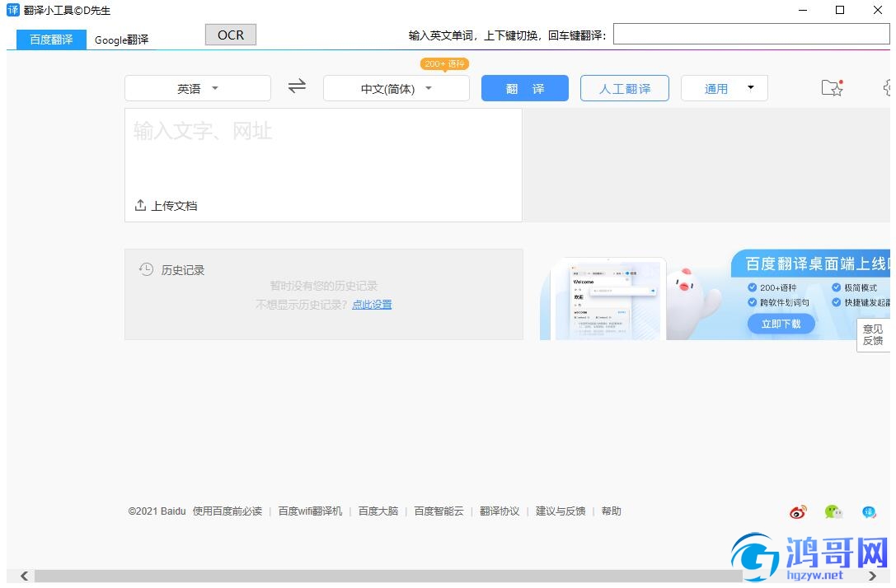Click the horizontal scrollbar left arrow

pos(24,576)
